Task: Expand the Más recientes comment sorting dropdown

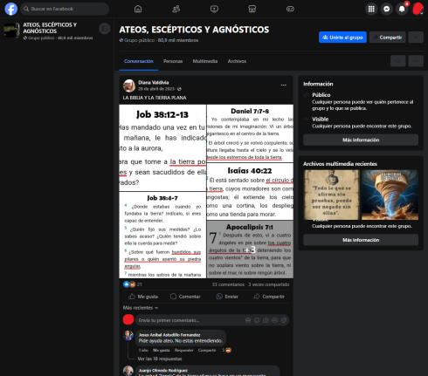Action: click(141, 308)
